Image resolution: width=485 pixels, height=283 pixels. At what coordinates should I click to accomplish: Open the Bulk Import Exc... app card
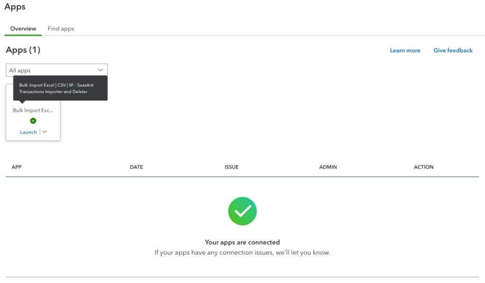pos(33,110)
